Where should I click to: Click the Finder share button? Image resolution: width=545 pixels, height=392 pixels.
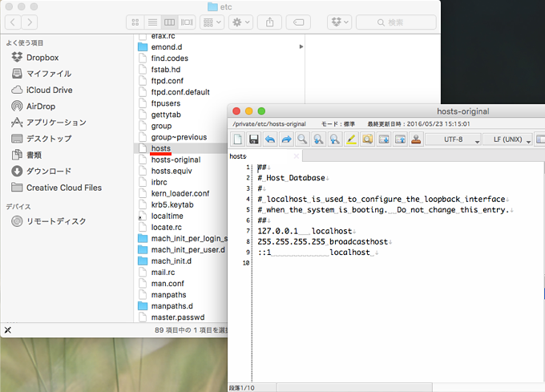point(270,22)
